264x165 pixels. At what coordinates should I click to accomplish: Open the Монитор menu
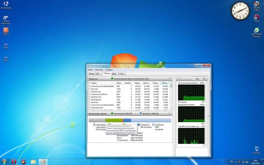(x=99, y=70)
